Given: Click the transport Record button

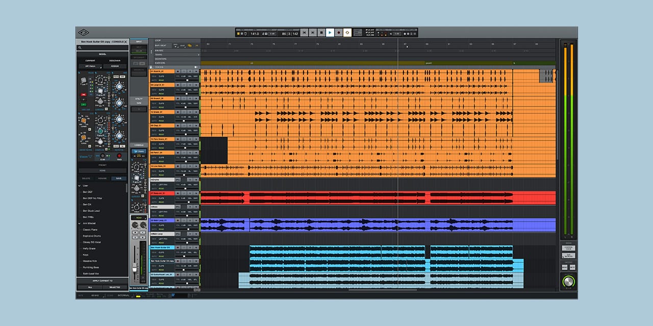Looking at the screenshot, I should click(x=339, y=32).
